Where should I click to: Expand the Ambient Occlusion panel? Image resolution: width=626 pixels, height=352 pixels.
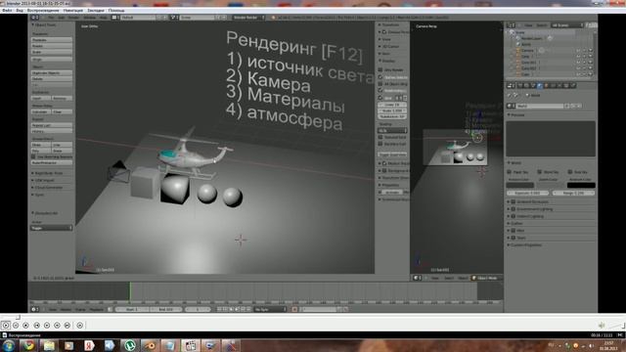coord(509,202)
